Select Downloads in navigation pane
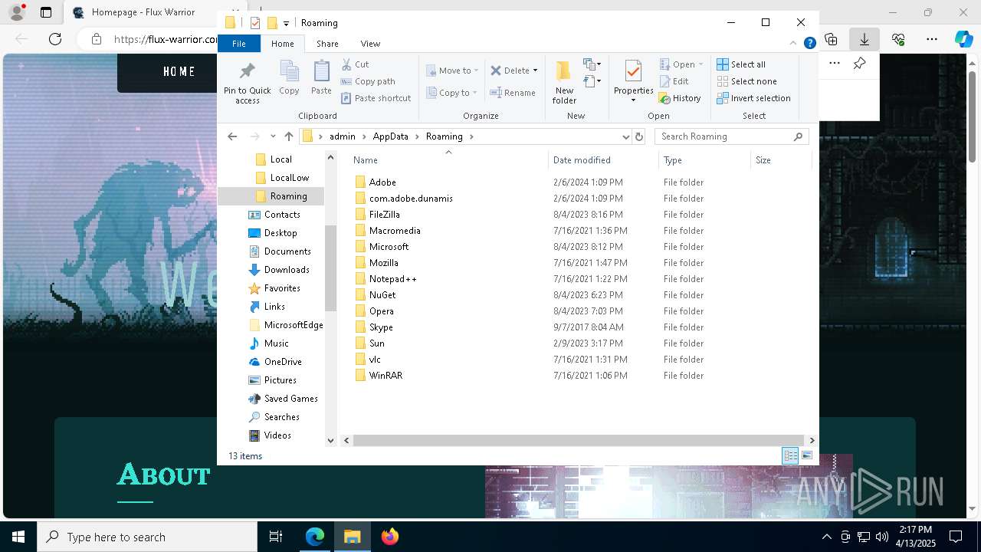Image resolution: width=981 pixels, height=552 pixels. pos(287,270)
